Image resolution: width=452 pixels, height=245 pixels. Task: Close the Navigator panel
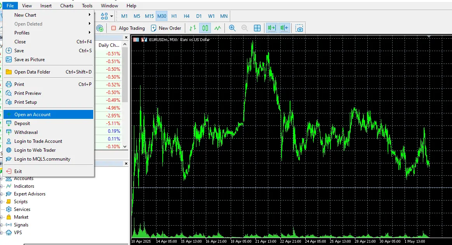pos(126,164)
